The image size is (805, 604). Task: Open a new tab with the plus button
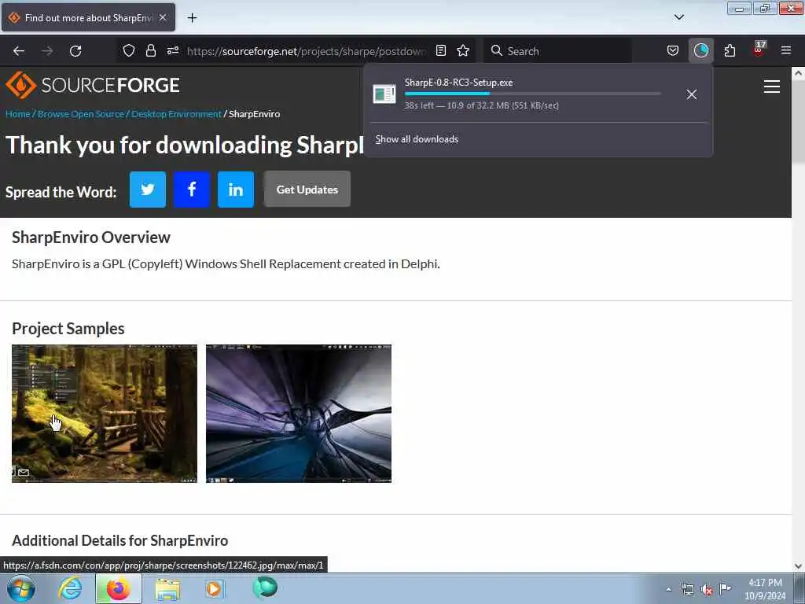pos(192,18)
